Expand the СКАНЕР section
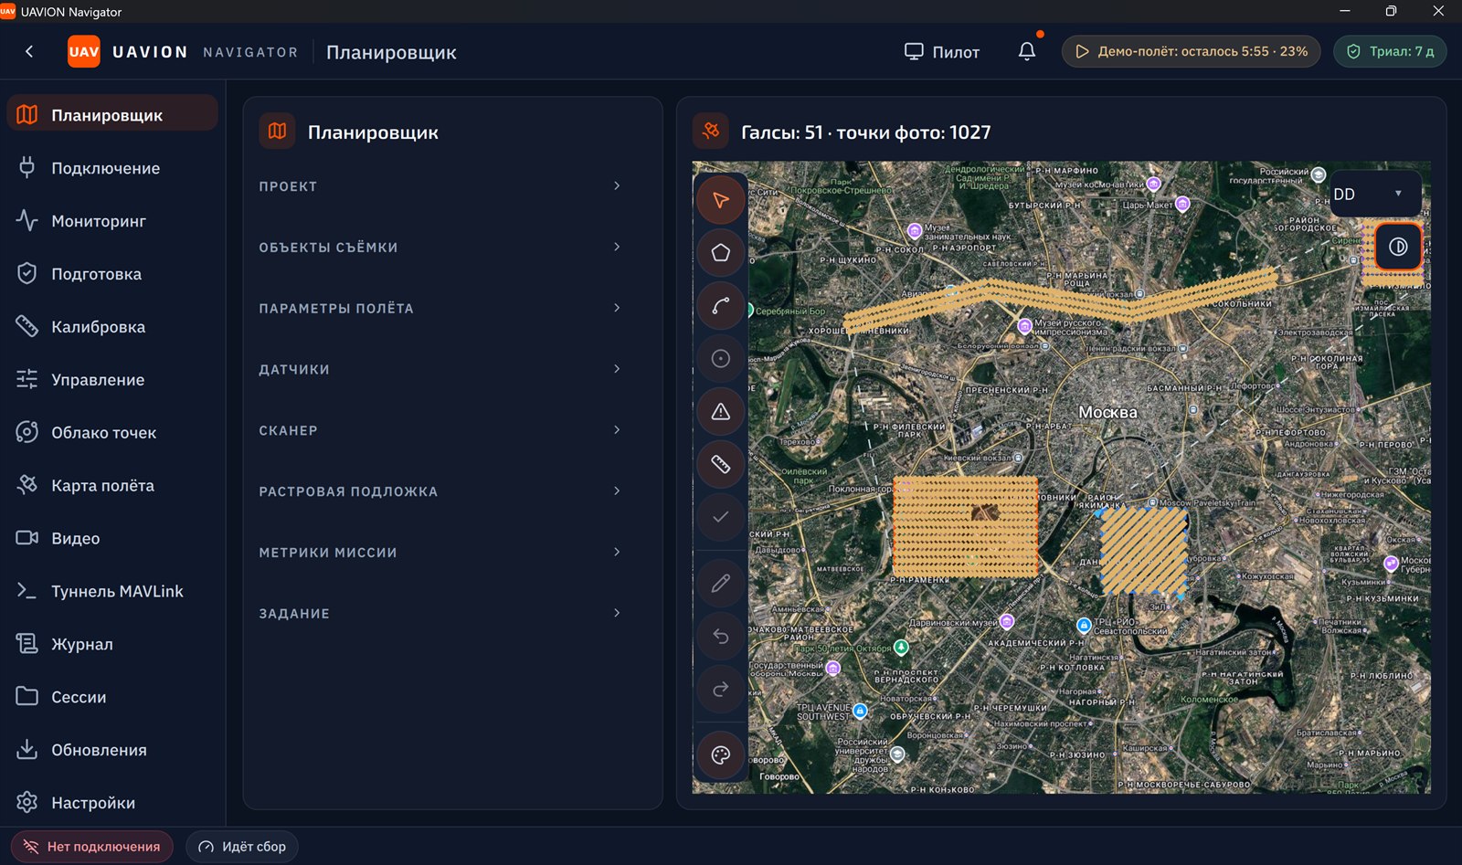Screen dimensions: 1462x865 440,430
